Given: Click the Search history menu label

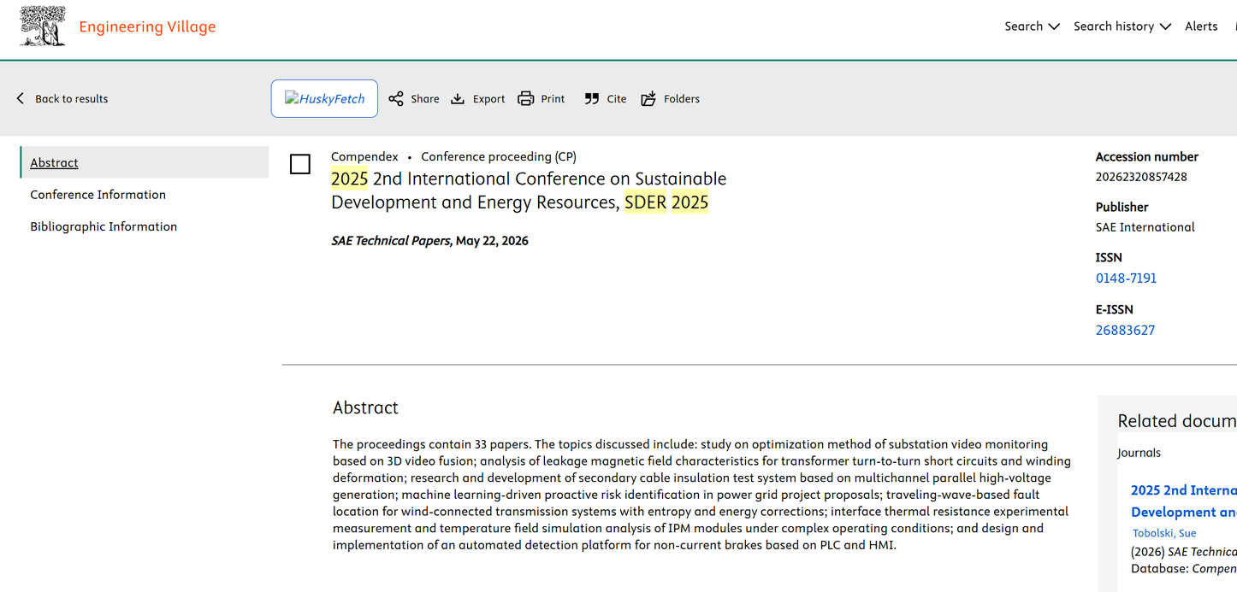Looking at the screenshot, I should click(1114, 26).
